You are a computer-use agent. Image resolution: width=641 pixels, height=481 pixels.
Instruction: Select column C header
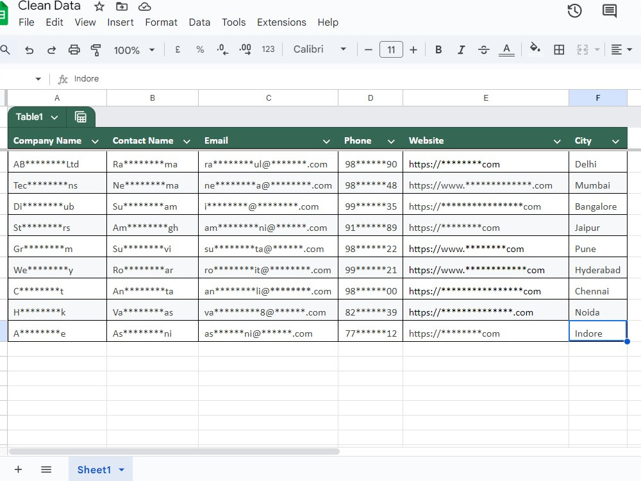[x=268, y=97]
